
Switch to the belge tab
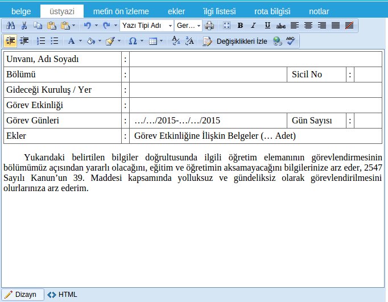21,11
